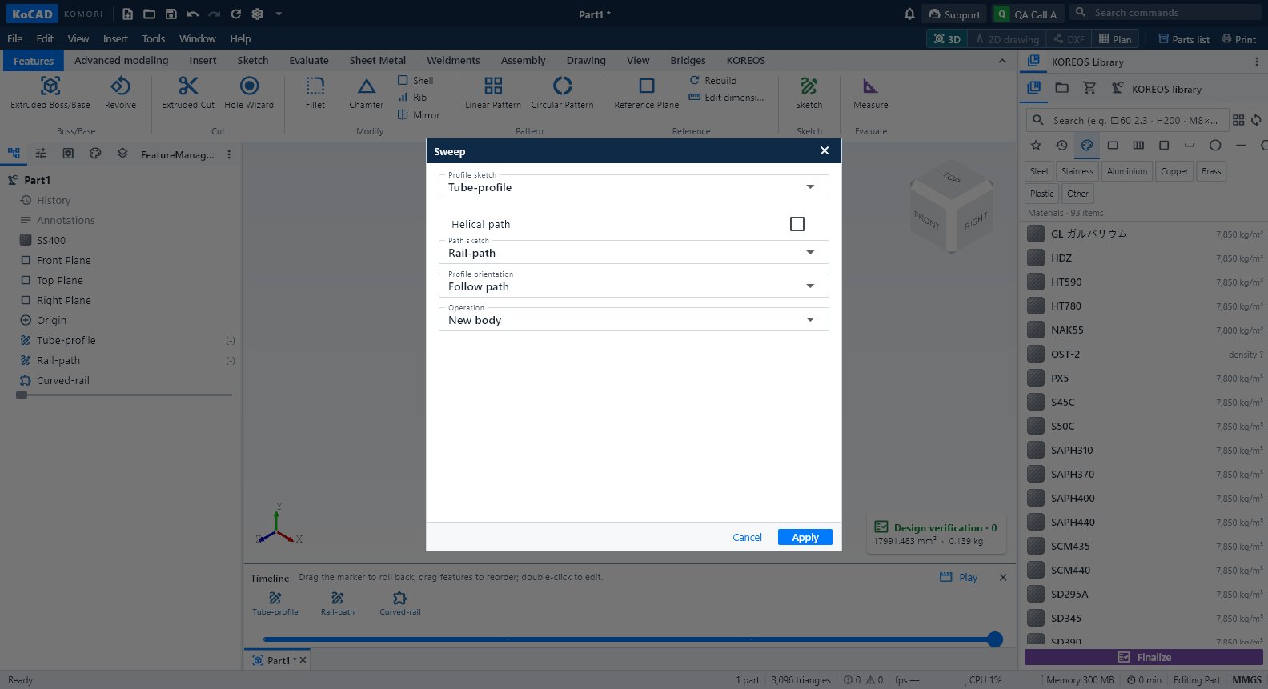Cancel the Sweep dialog
Viewport: 1268px width, 689px height.
point(747,537)
